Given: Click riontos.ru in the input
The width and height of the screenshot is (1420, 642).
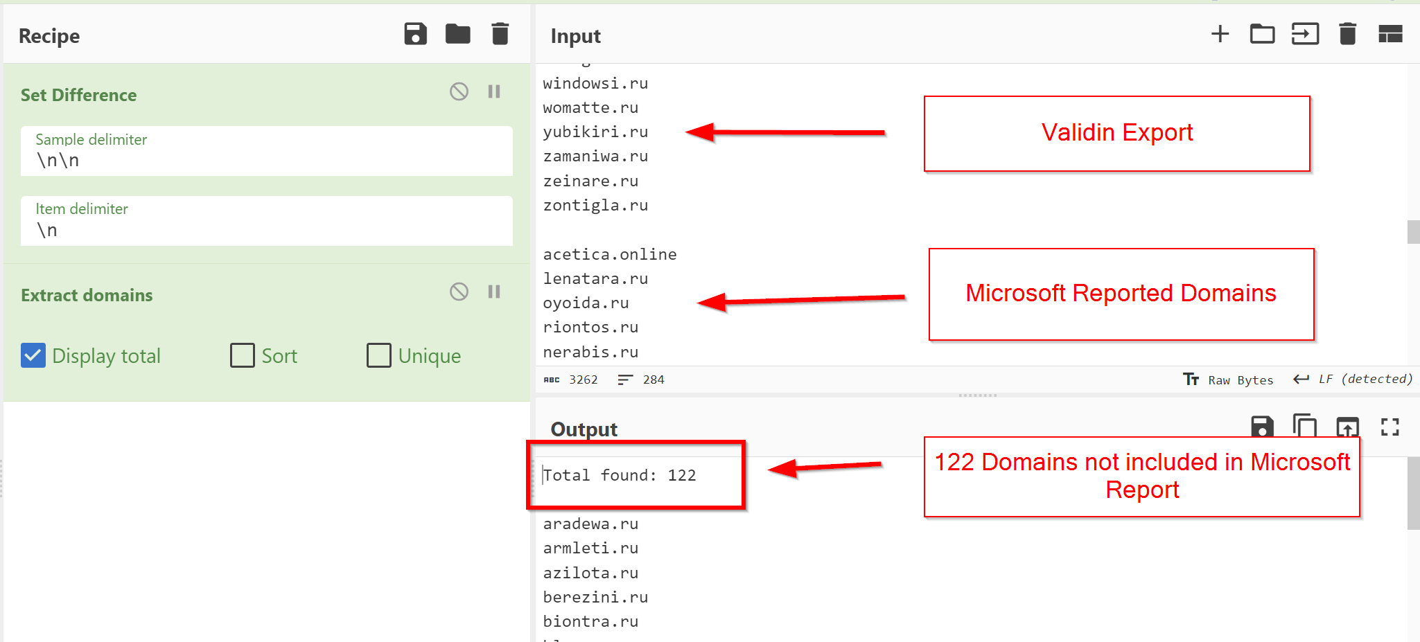Looking at the screenshot, I should [590, 327].
